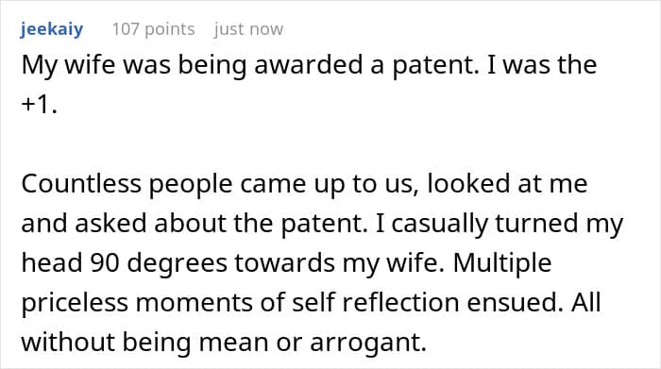Open the jeekaiy user profile link

point(51,29)
